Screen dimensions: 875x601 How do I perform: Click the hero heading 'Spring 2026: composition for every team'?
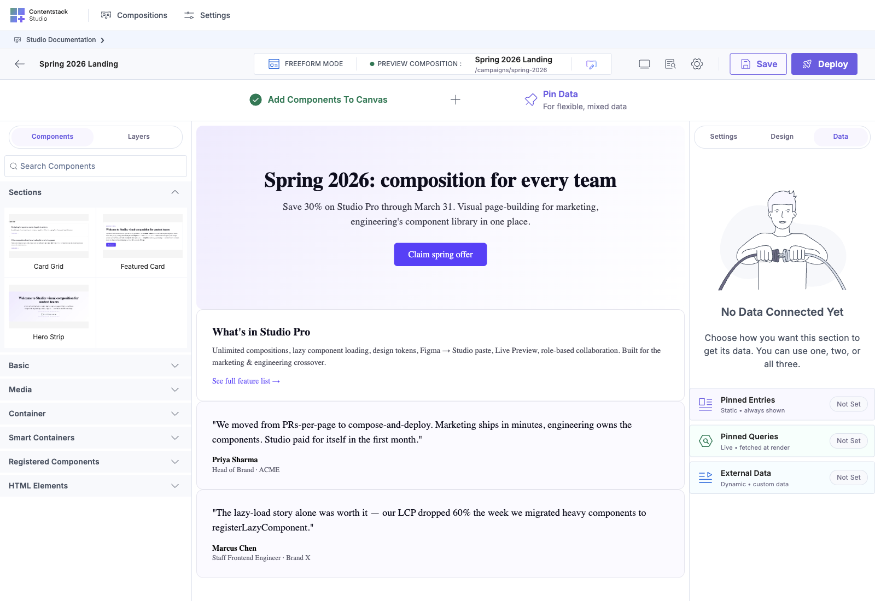coord(440,180)
